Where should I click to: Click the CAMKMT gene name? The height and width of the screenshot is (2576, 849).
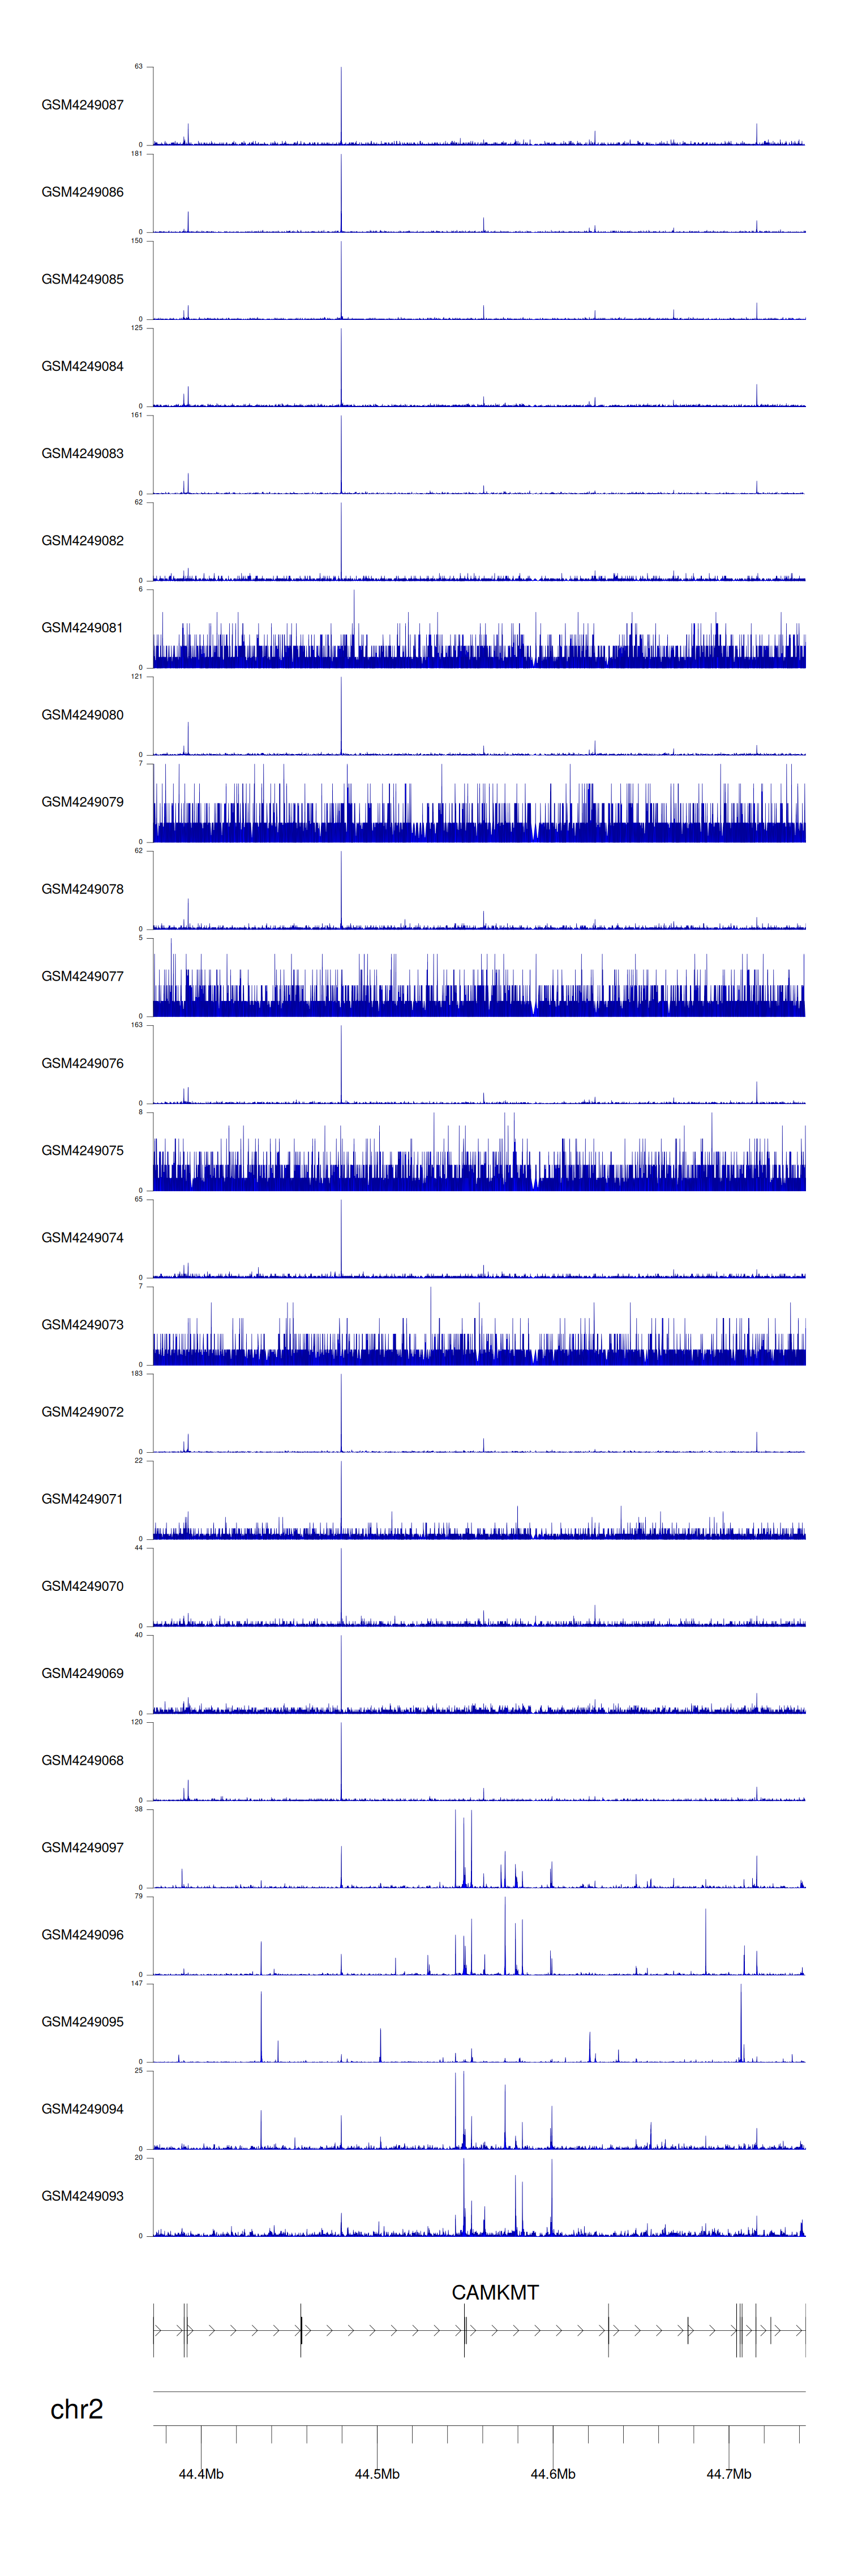pyautogui.click(x=495, y=2292)
